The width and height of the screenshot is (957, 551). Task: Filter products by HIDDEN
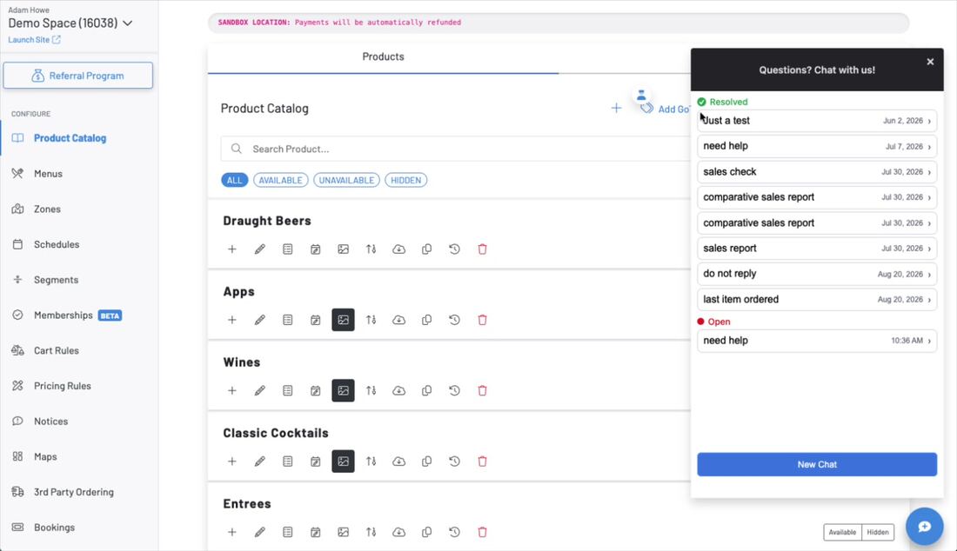(406, 180)
